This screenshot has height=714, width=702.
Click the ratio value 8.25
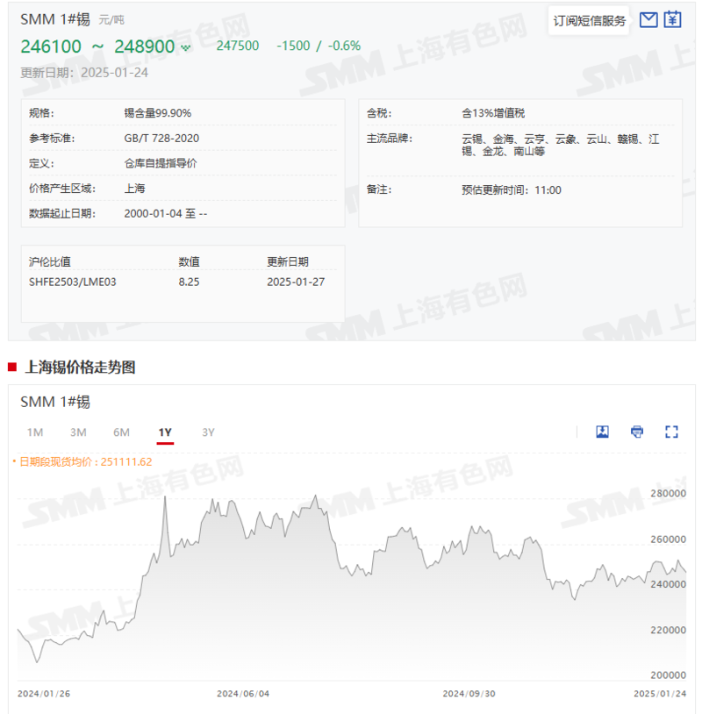189,282
